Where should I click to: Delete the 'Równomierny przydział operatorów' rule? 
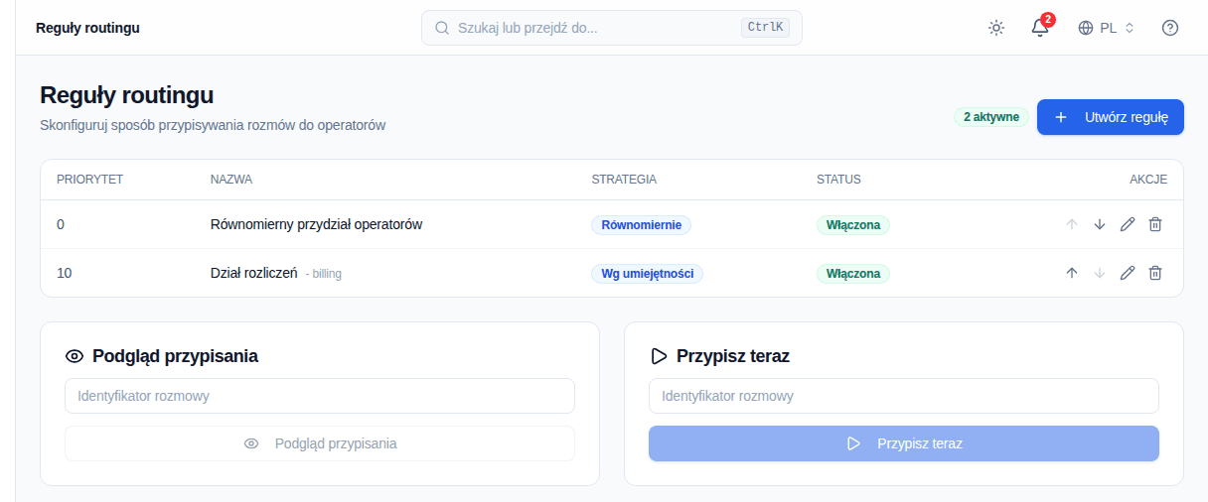1155,224
